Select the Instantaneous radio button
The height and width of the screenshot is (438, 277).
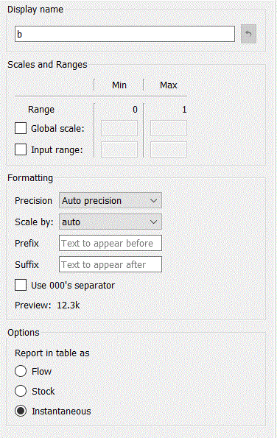coord(21,411)
